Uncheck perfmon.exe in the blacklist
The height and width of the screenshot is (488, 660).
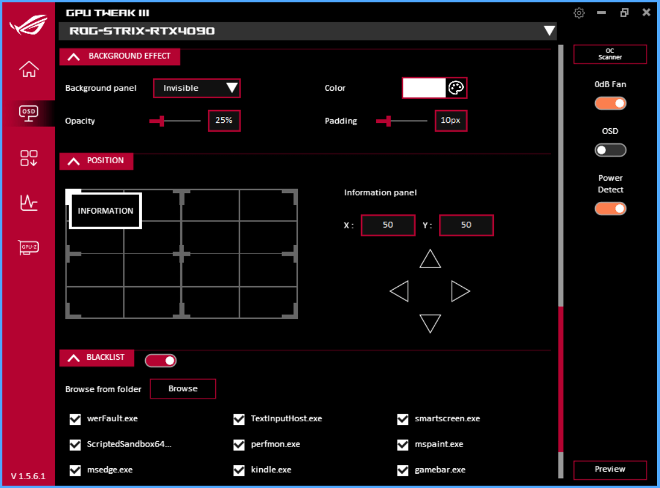click(x=239, y=445)
